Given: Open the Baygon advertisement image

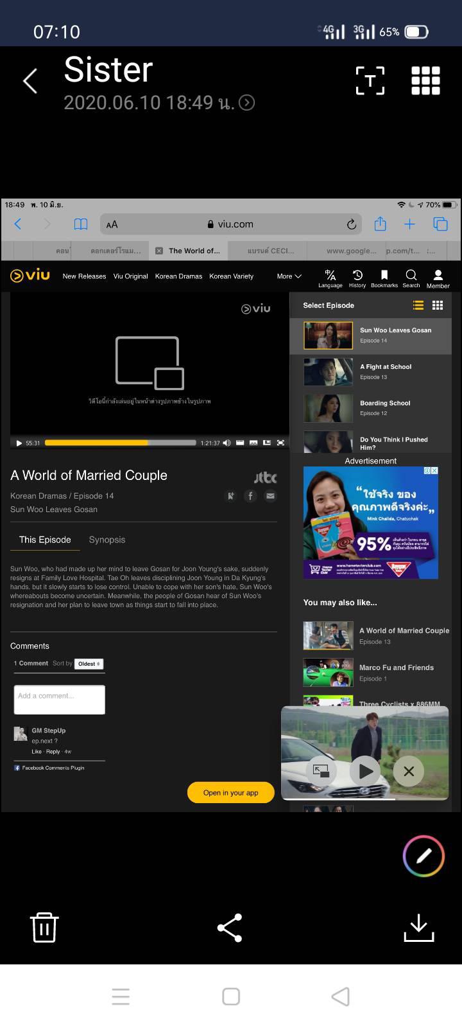Looking at the screenshot, I should coord(371,523).
